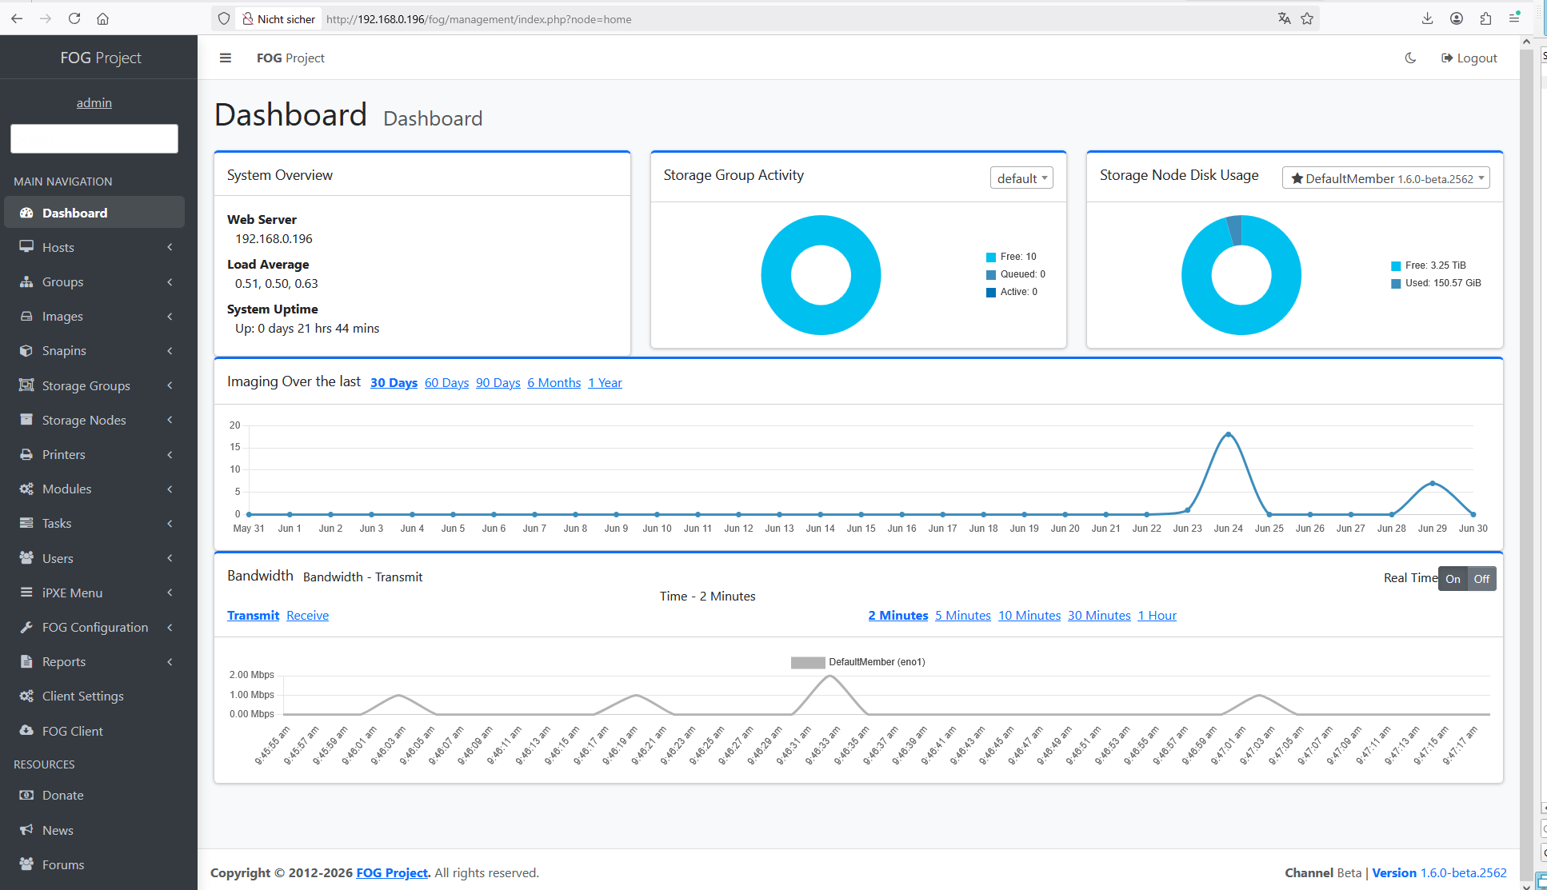Expand the Snapins submenu chevron
Viewport: 1547px width, 890px height.
point(170,350)
